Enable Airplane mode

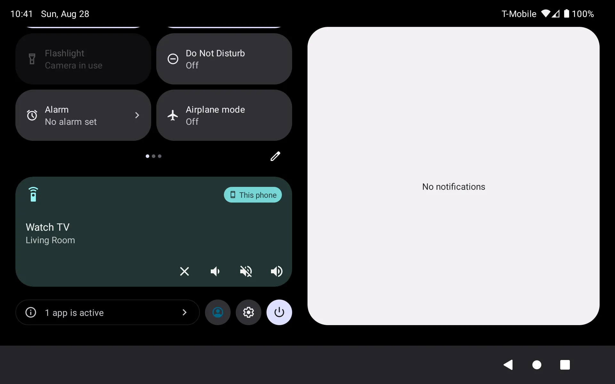pos(225,115)
